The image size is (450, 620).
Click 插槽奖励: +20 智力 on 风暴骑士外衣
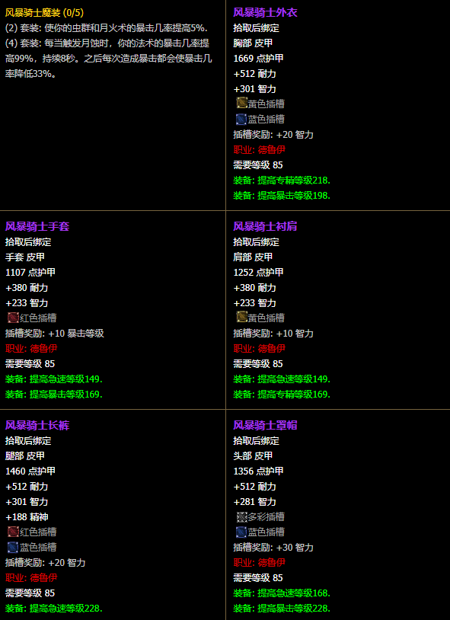273,135
